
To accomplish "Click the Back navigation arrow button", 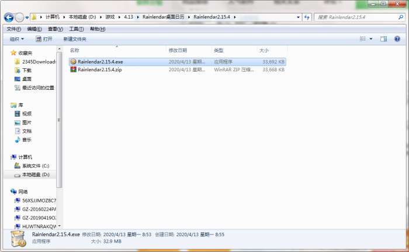I will pyautogui.click(x=9, y=17).
